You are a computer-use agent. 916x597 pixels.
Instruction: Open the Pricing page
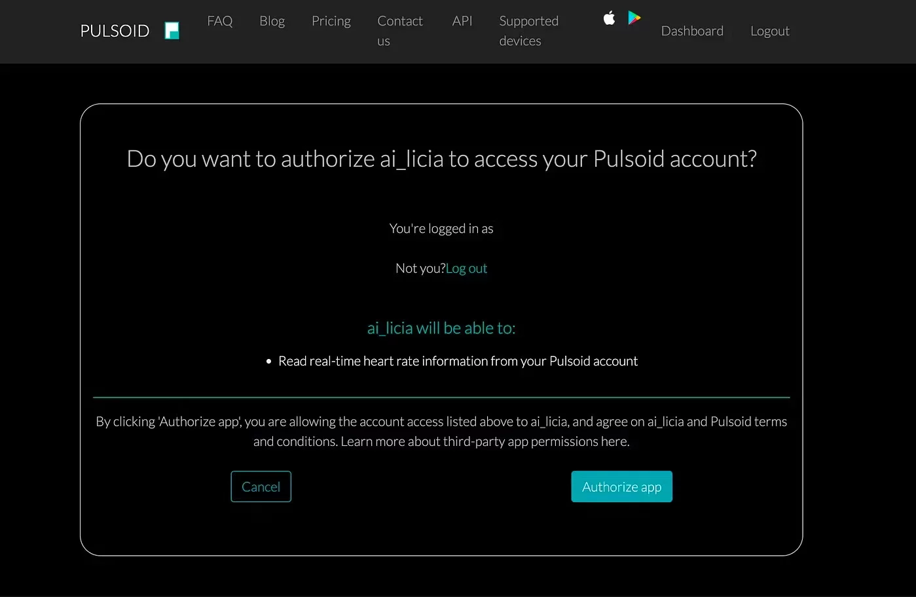331,21
